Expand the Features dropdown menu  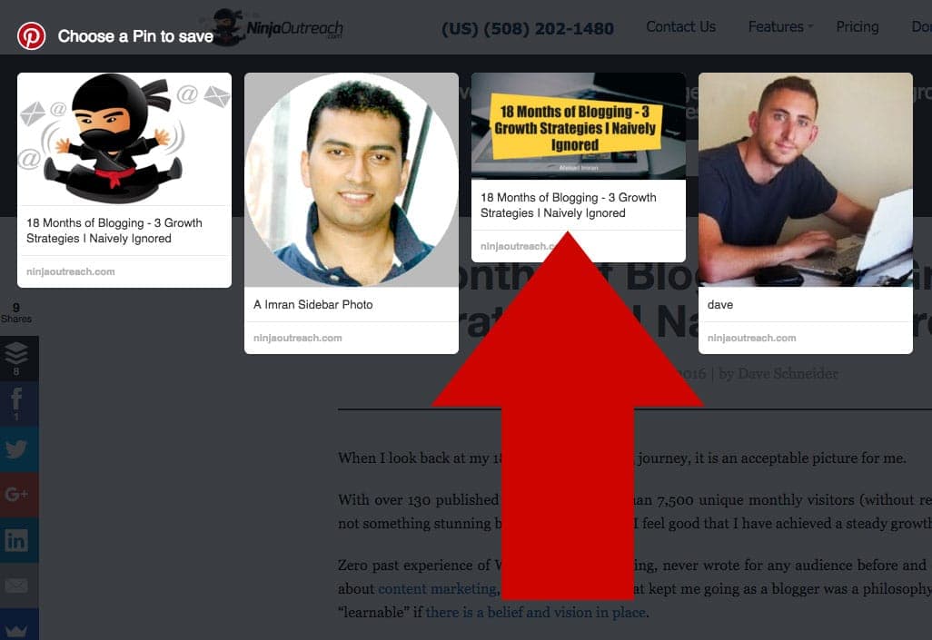(779, 26)
